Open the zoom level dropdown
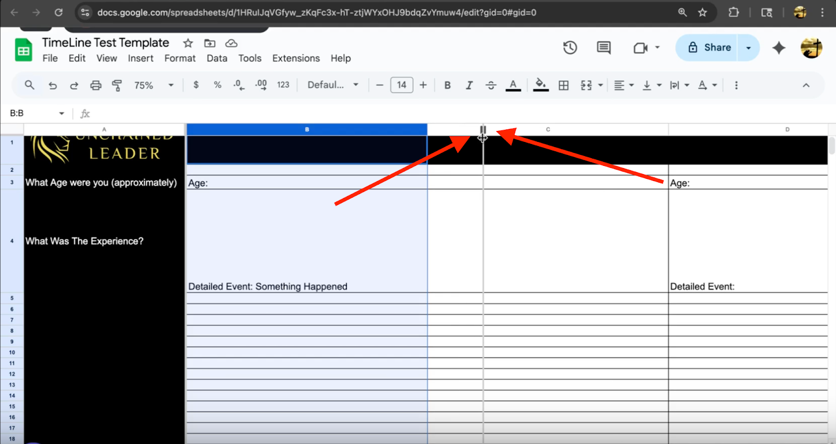 coord(154,85)
